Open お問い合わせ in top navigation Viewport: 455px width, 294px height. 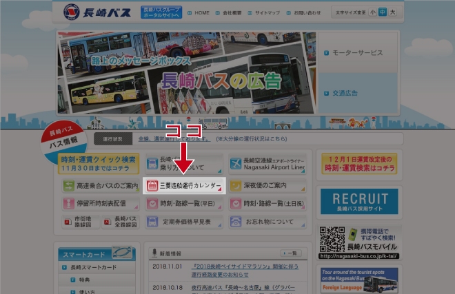[304, 13]
